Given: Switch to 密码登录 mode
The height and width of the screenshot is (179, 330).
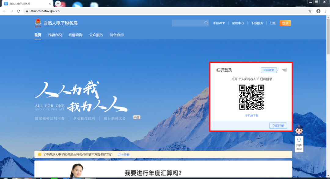Looking at the screenshot, I should point(269,70).
